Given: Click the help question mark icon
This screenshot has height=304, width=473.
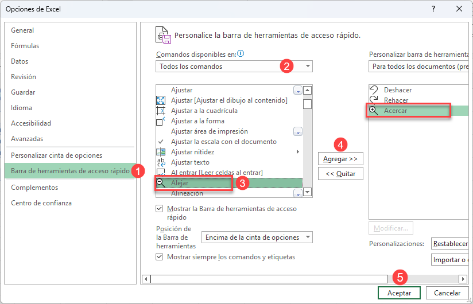Looking at the screenshot, I should (x=433, y=9).
